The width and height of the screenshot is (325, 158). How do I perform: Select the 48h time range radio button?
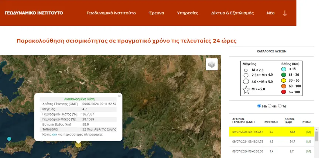(x=270, y=106)
